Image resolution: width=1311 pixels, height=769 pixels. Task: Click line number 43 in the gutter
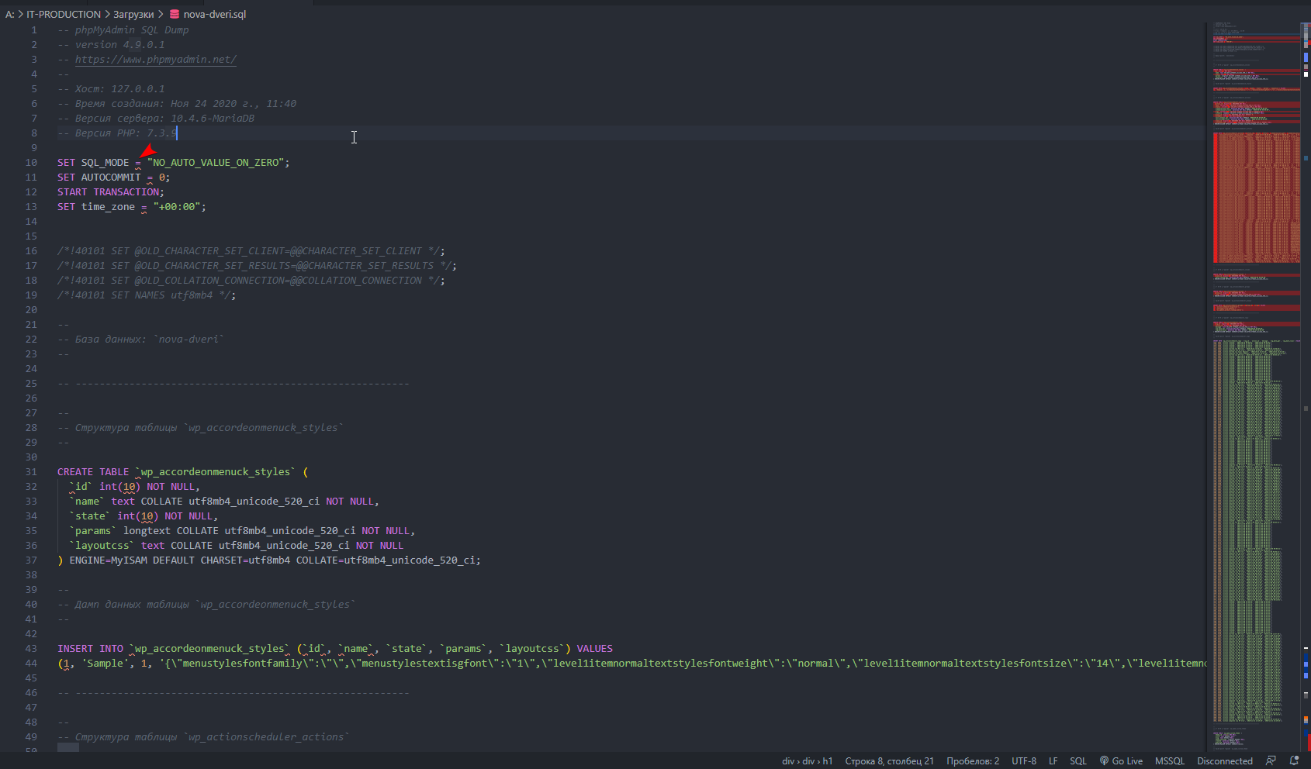[31, 648]
